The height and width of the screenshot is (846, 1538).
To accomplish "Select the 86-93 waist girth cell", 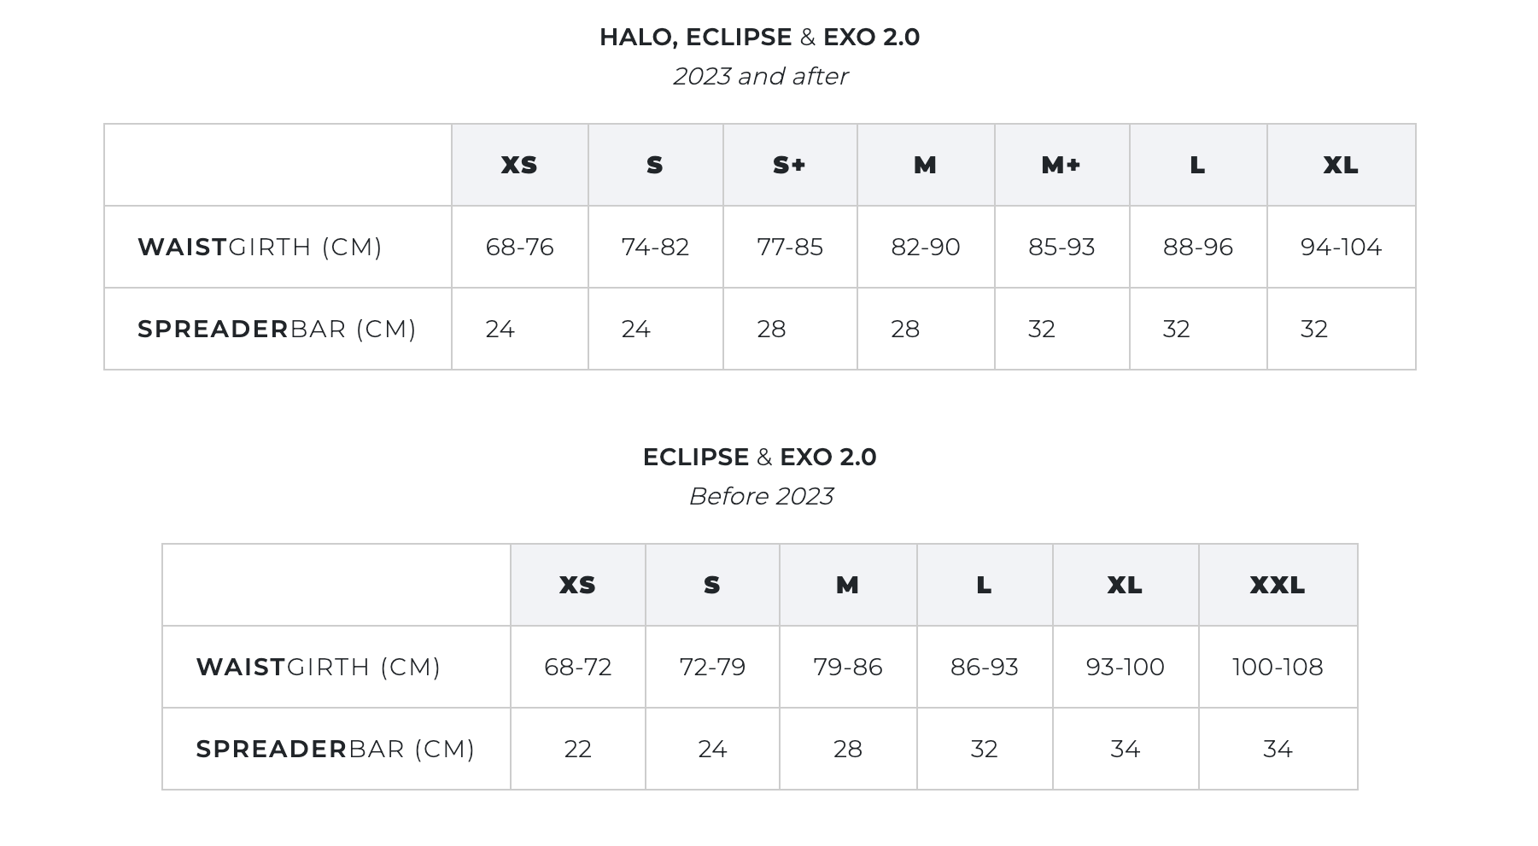I will pos(984,667).
